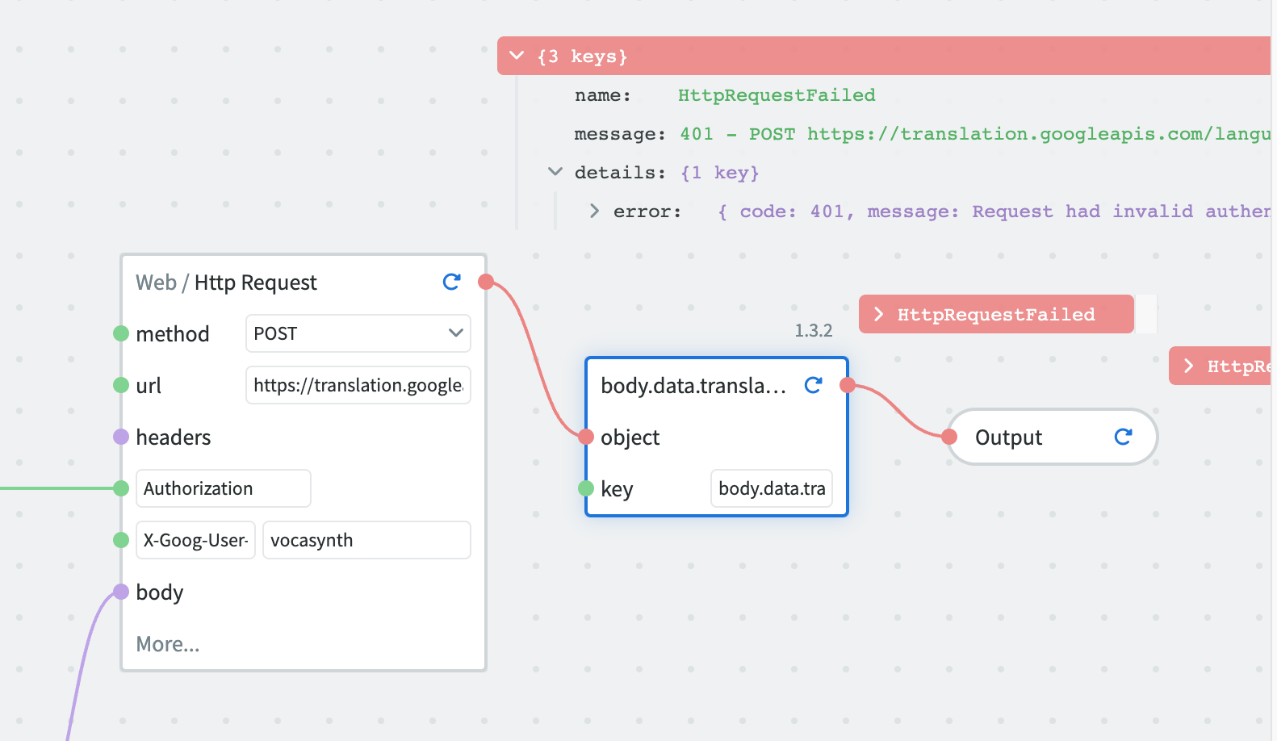Click the red output port of Http Request
The width and height of the screenshot is (1277, 741).
tap(486, 282)
